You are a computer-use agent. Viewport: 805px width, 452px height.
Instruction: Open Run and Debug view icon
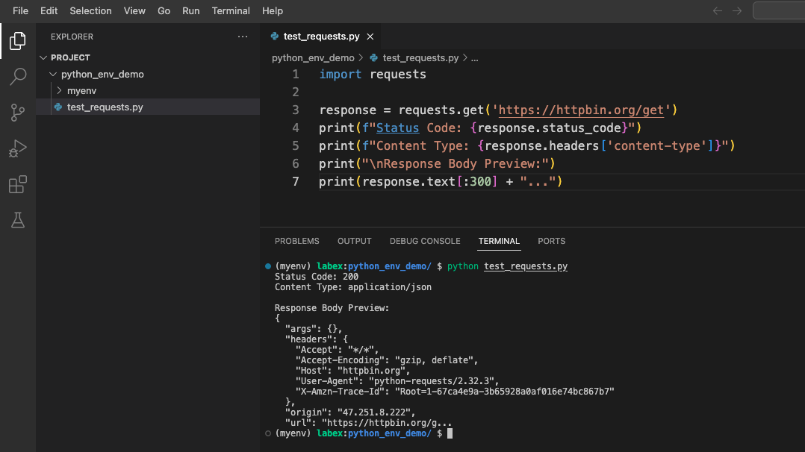pos(17,148)
